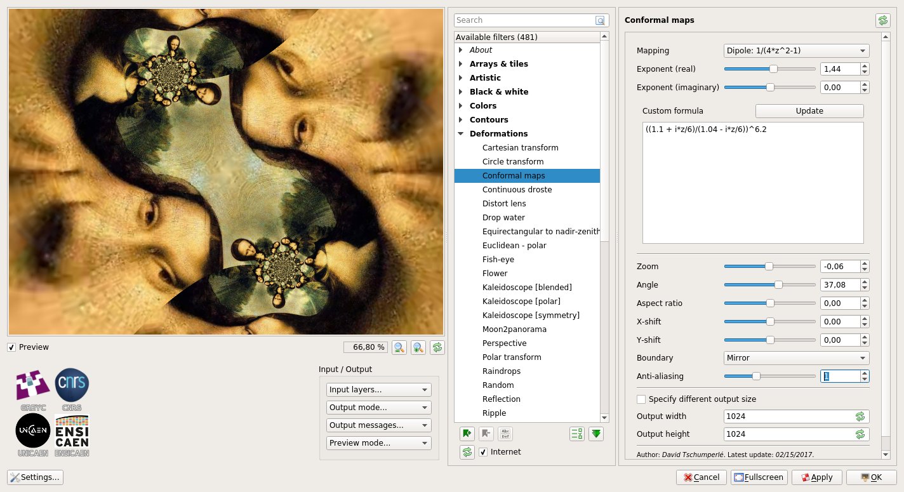Viewport: 904px width, 492px height.
Task: Open the Boundary dropdown set to Mirror
Action: coord(797,358)
